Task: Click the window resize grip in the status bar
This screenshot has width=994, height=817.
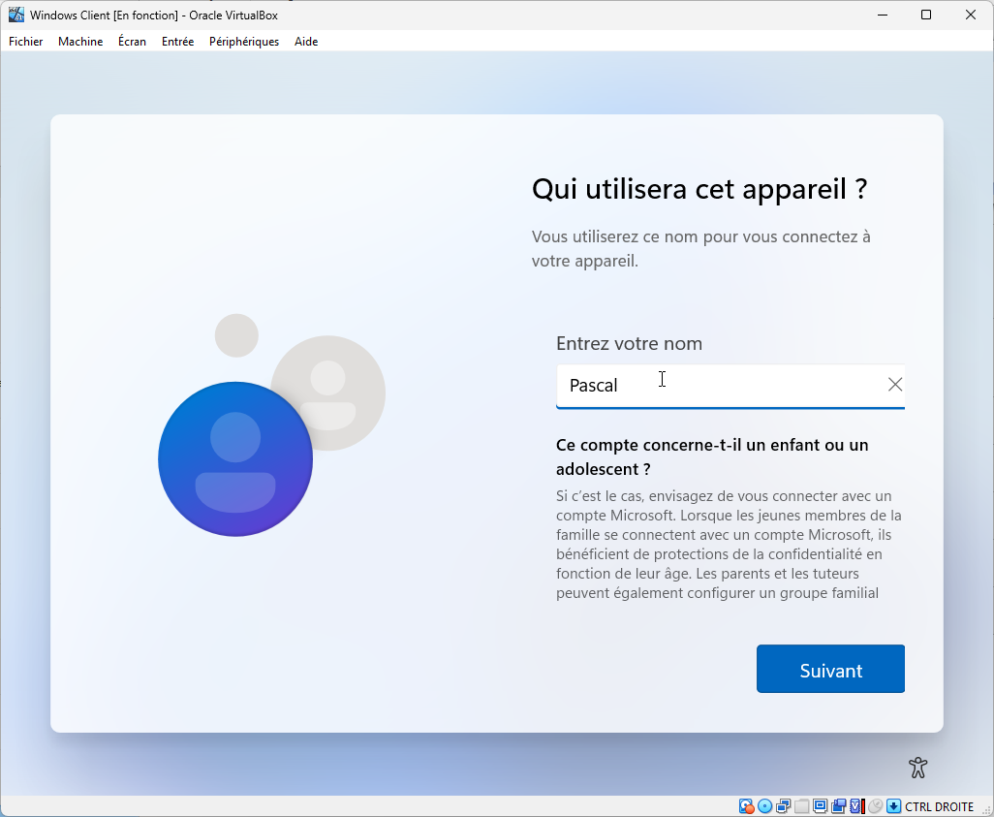Action: tap(984, 810)
